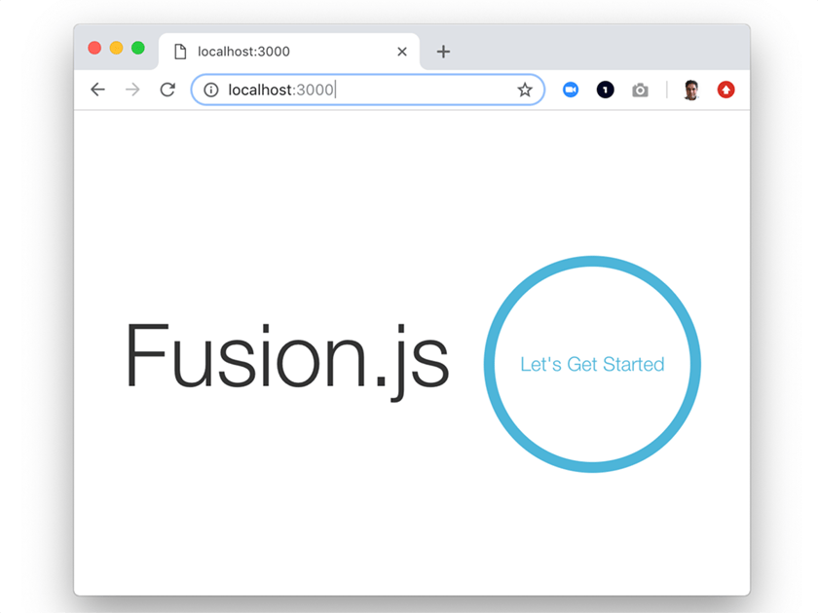
Task: Open the blue Zoom extension icon
Action: click(x=571, y=90)
